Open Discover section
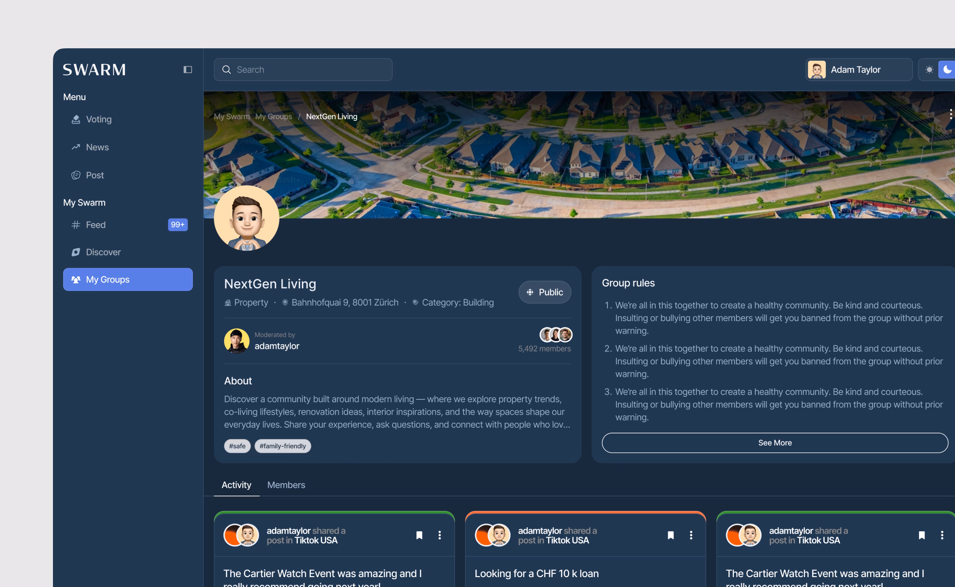The image size is (955, 587). pyautogui.click(x=128, y=252)
